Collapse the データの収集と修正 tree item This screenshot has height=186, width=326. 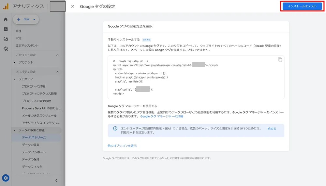pos(15,130)
